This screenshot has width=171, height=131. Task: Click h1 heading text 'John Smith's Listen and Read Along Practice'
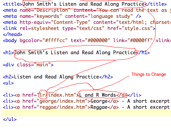coord(75,53)
